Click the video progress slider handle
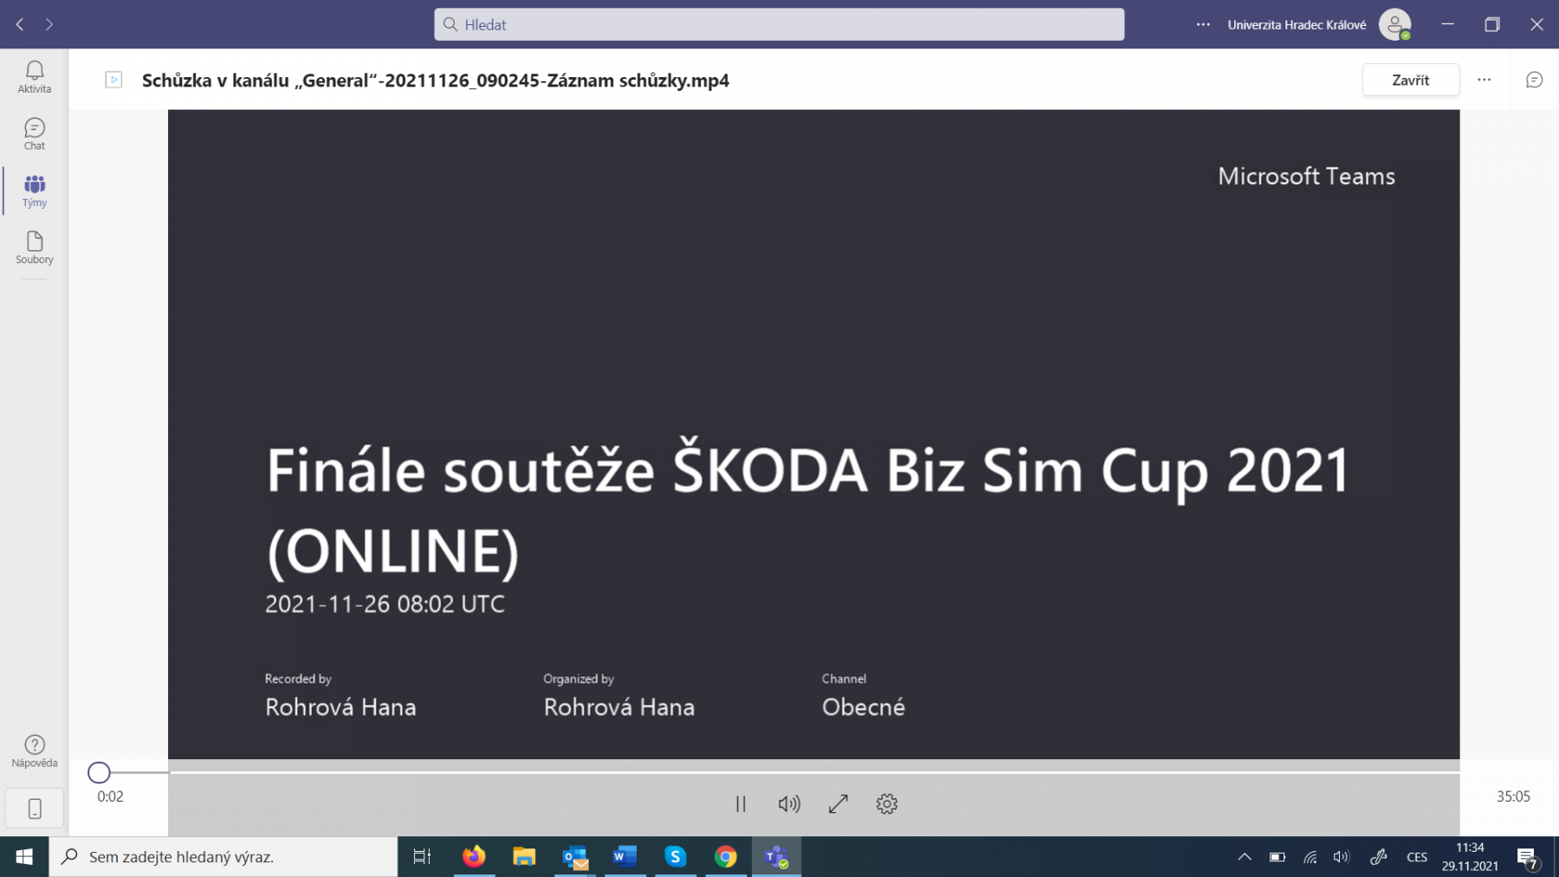This screenshot has height=877, width=1559. (x=99, y=772)
